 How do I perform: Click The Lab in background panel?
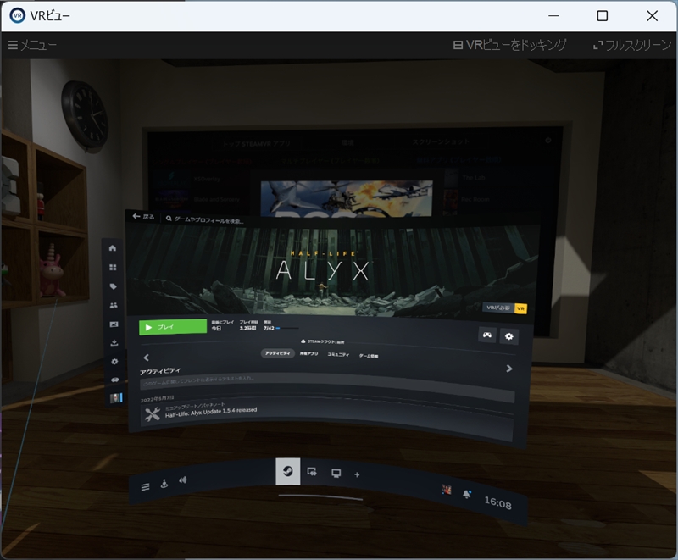474,178
